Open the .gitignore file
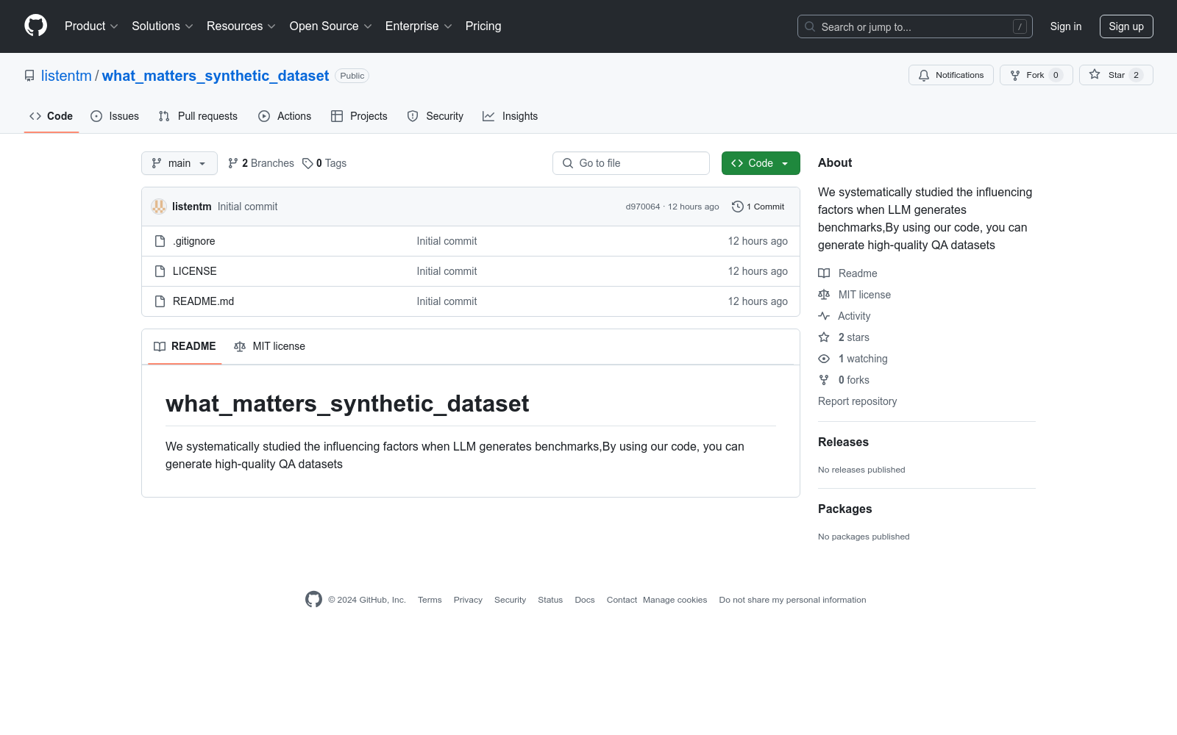Image resolution: width=1177 pixels, height=735 pixels. tap(194, 241)
